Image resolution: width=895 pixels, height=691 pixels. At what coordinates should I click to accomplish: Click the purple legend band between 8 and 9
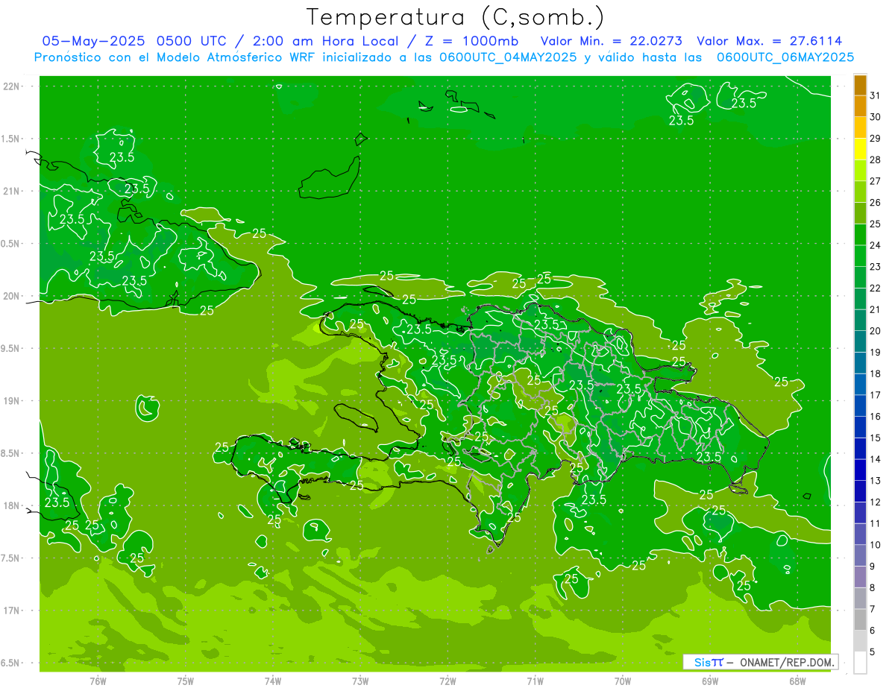[x=860, y=577]
